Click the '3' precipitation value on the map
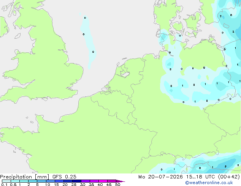The height and width of the screenshot is (186, 241). (225, 166)
